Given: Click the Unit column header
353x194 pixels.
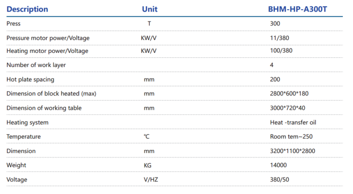Looking at the screenshot, I should tap(149, 9).
